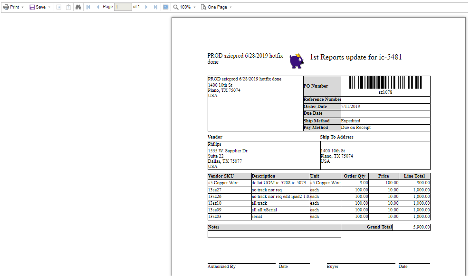Open the 100% zoom level dropdown
Screen dimensions: 470x278
[x=188, y=7]
